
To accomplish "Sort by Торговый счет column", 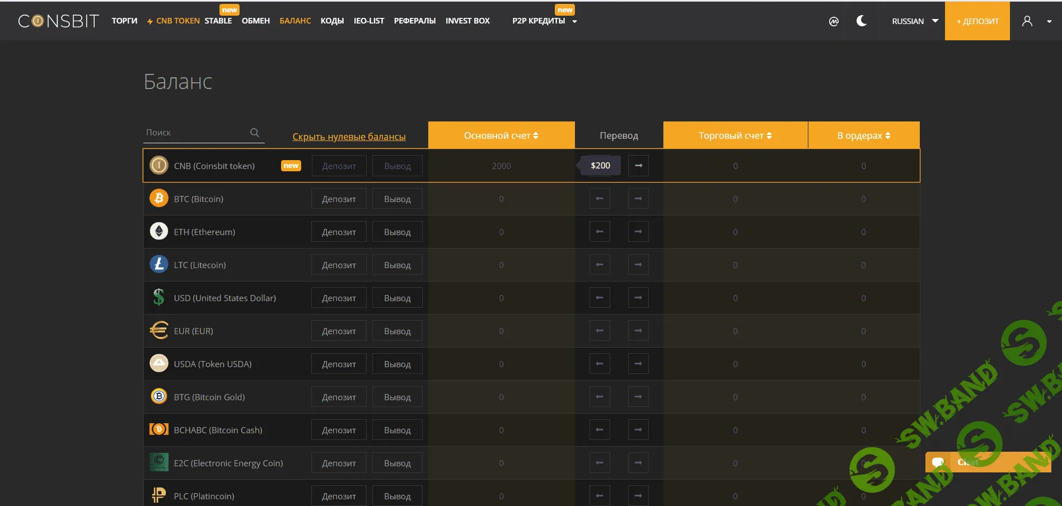I will click(735, 135).
